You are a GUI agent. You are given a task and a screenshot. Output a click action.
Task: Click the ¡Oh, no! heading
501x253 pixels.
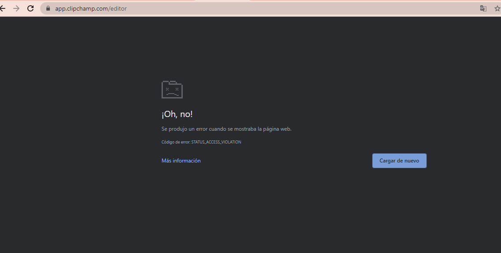pyautogui.click(x=177, y=114)
